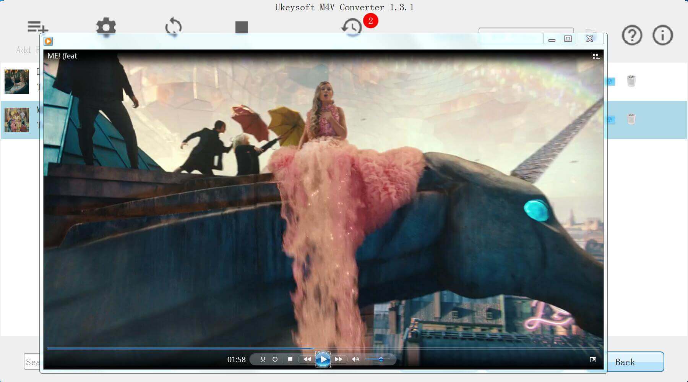Click the red history badge showing 2
The height and width of the screenshot is (382, 688).
click(x=370, y=21)
